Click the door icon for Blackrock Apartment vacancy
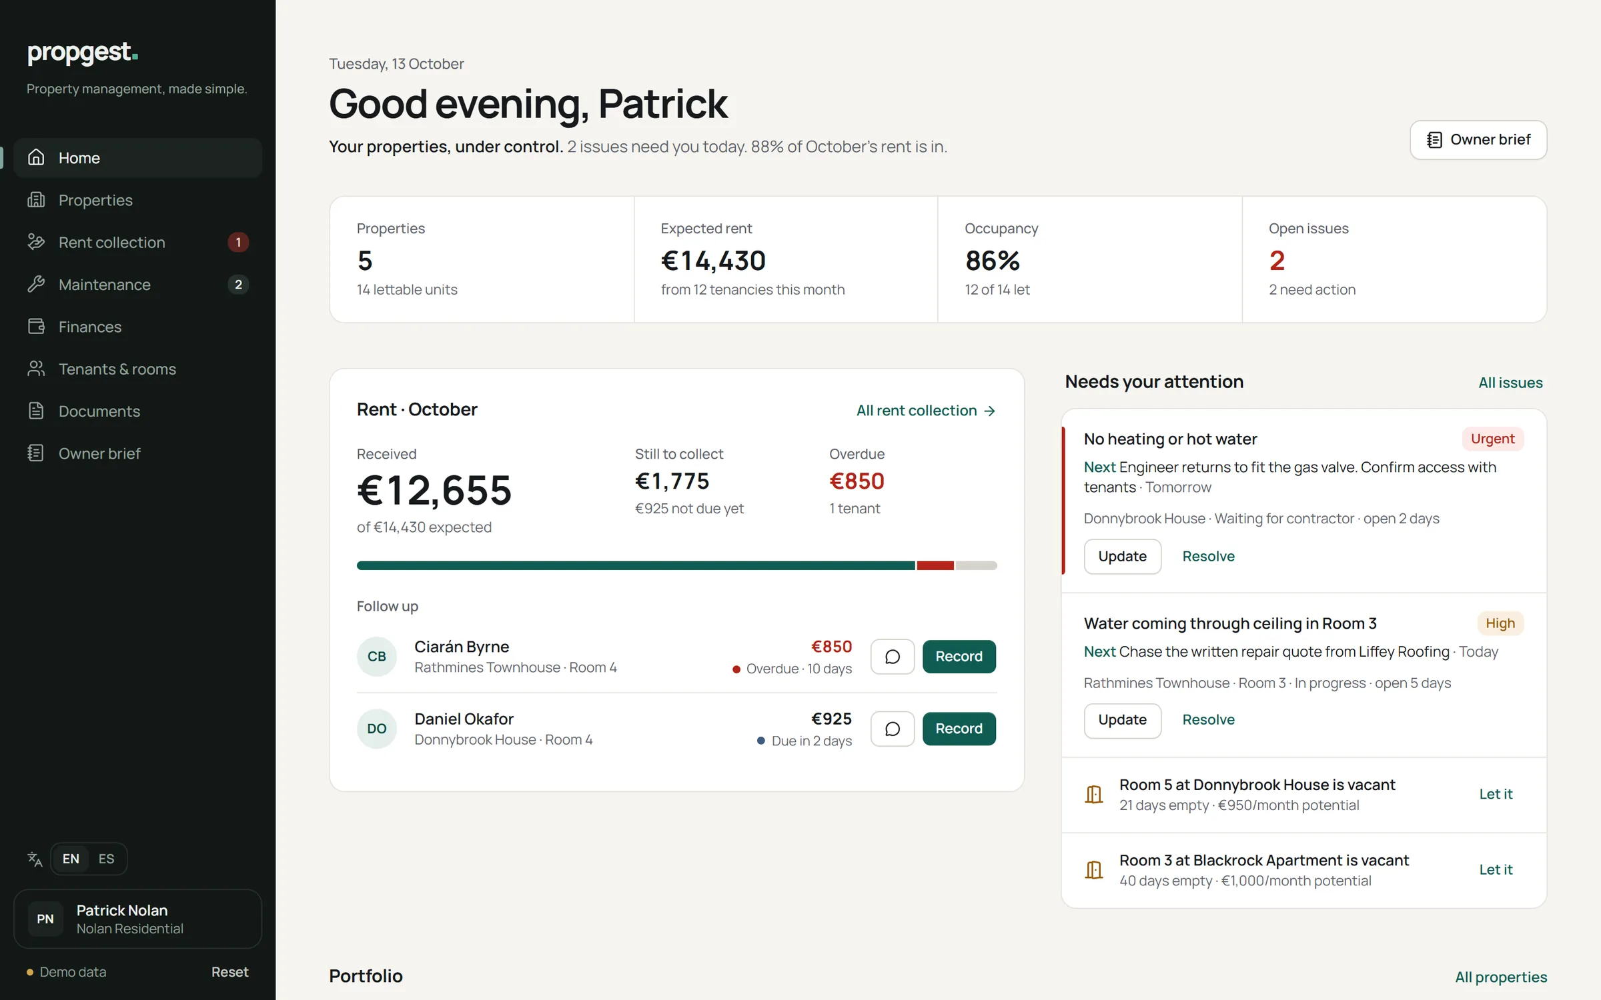Screen dimensions: 1601x1000 tap(1094, 869)
